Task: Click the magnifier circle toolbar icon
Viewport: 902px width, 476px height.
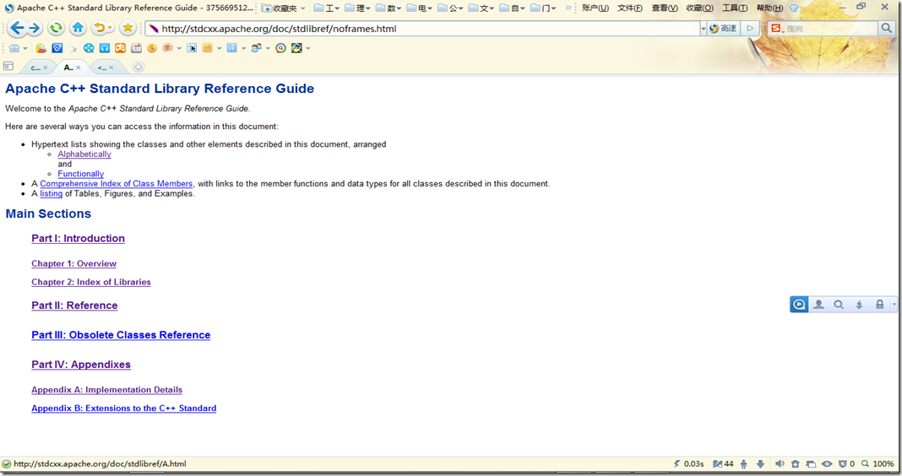Action: [280, 48]
